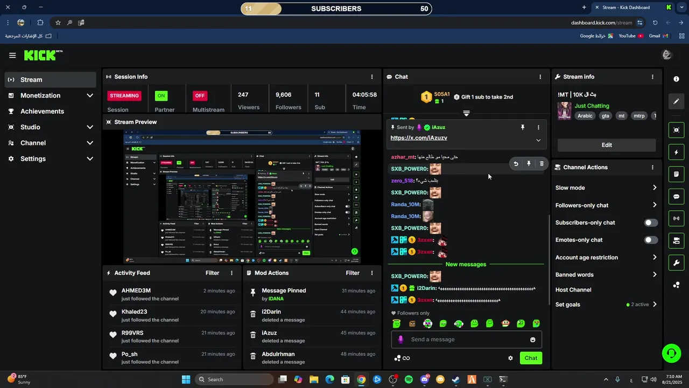Click in the Send a message field
This screenshot has height=388, width=689.
tap(466, 339)
